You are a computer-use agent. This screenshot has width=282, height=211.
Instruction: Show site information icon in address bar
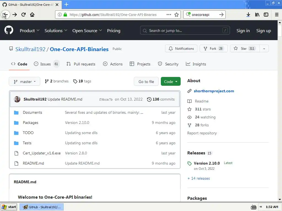(59, 15)
